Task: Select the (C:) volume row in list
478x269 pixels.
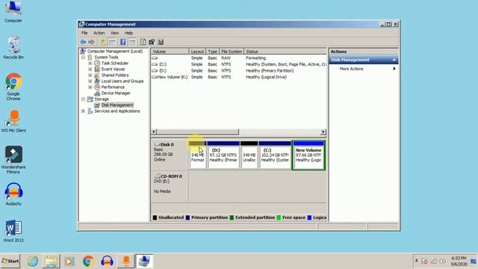Action: click(239, 64)
